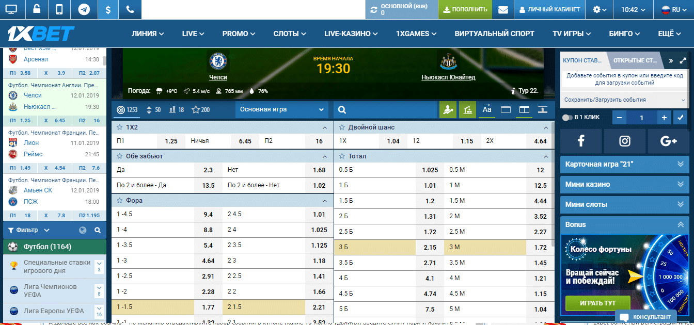Collapse the Двойной шанс section

(x=547, y=127)
